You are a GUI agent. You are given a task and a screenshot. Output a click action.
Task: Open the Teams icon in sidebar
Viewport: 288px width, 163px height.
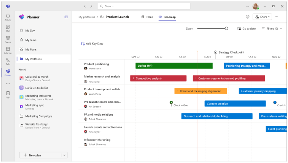pyautogui.click(x=8, y=38)
